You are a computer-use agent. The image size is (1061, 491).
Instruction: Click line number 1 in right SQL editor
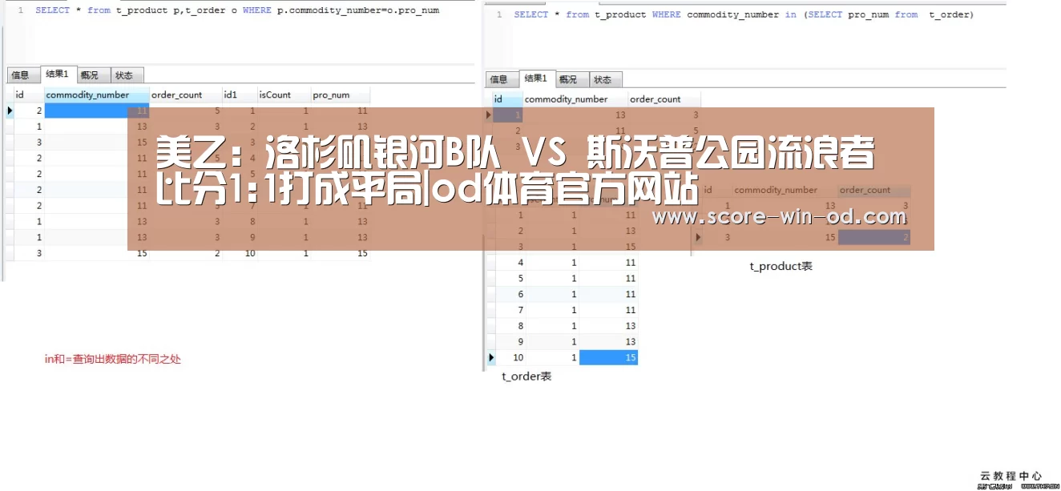[x=499, y=14]
